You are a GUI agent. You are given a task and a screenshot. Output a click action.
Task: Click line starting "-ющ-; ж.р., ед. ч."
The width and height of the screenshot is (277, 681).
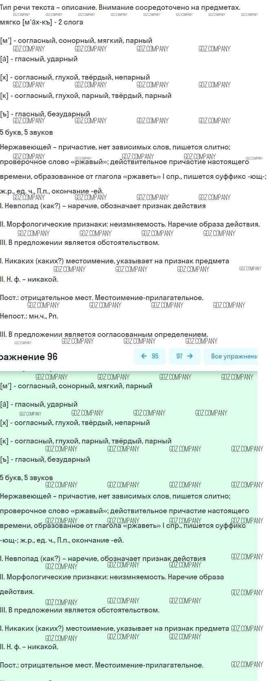pyautogui.click(x=62, y=540)
